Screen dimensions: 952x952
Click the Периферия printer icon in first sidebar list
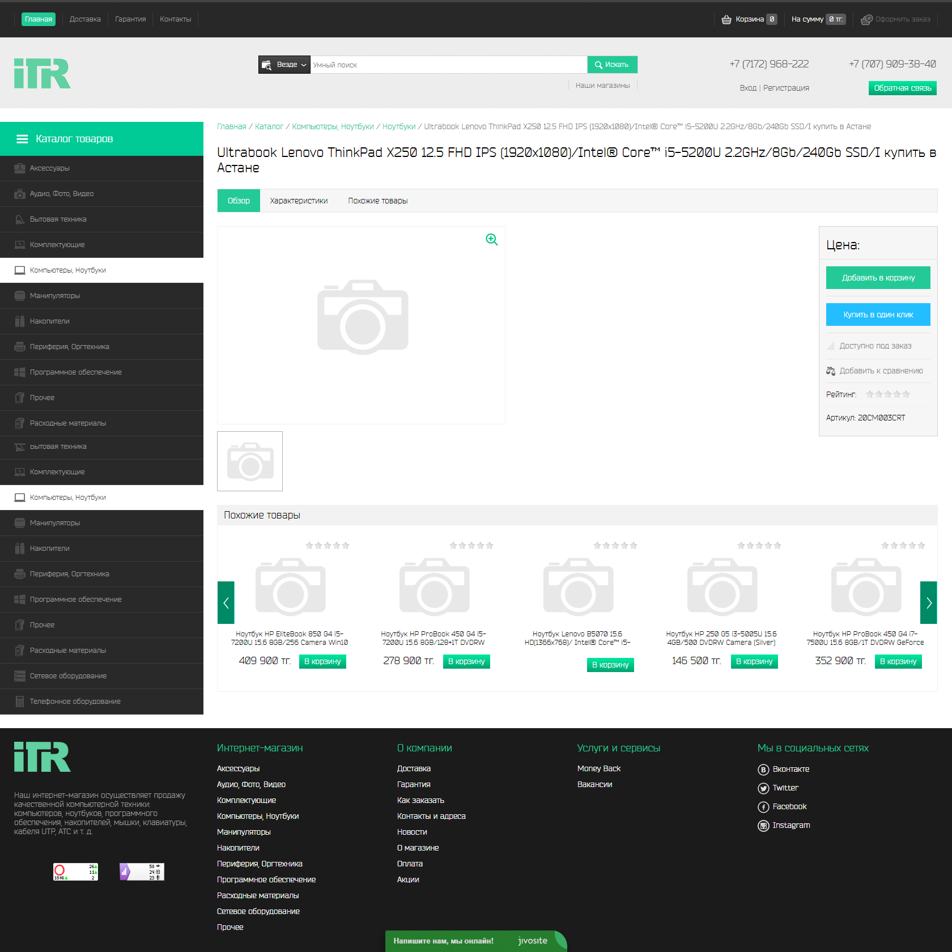(20, 347)
